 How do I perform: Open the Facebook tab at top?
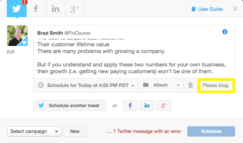pos(36,9)
